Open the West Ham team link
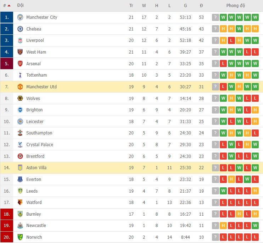263x243 pixels. [x=36, y=52]
